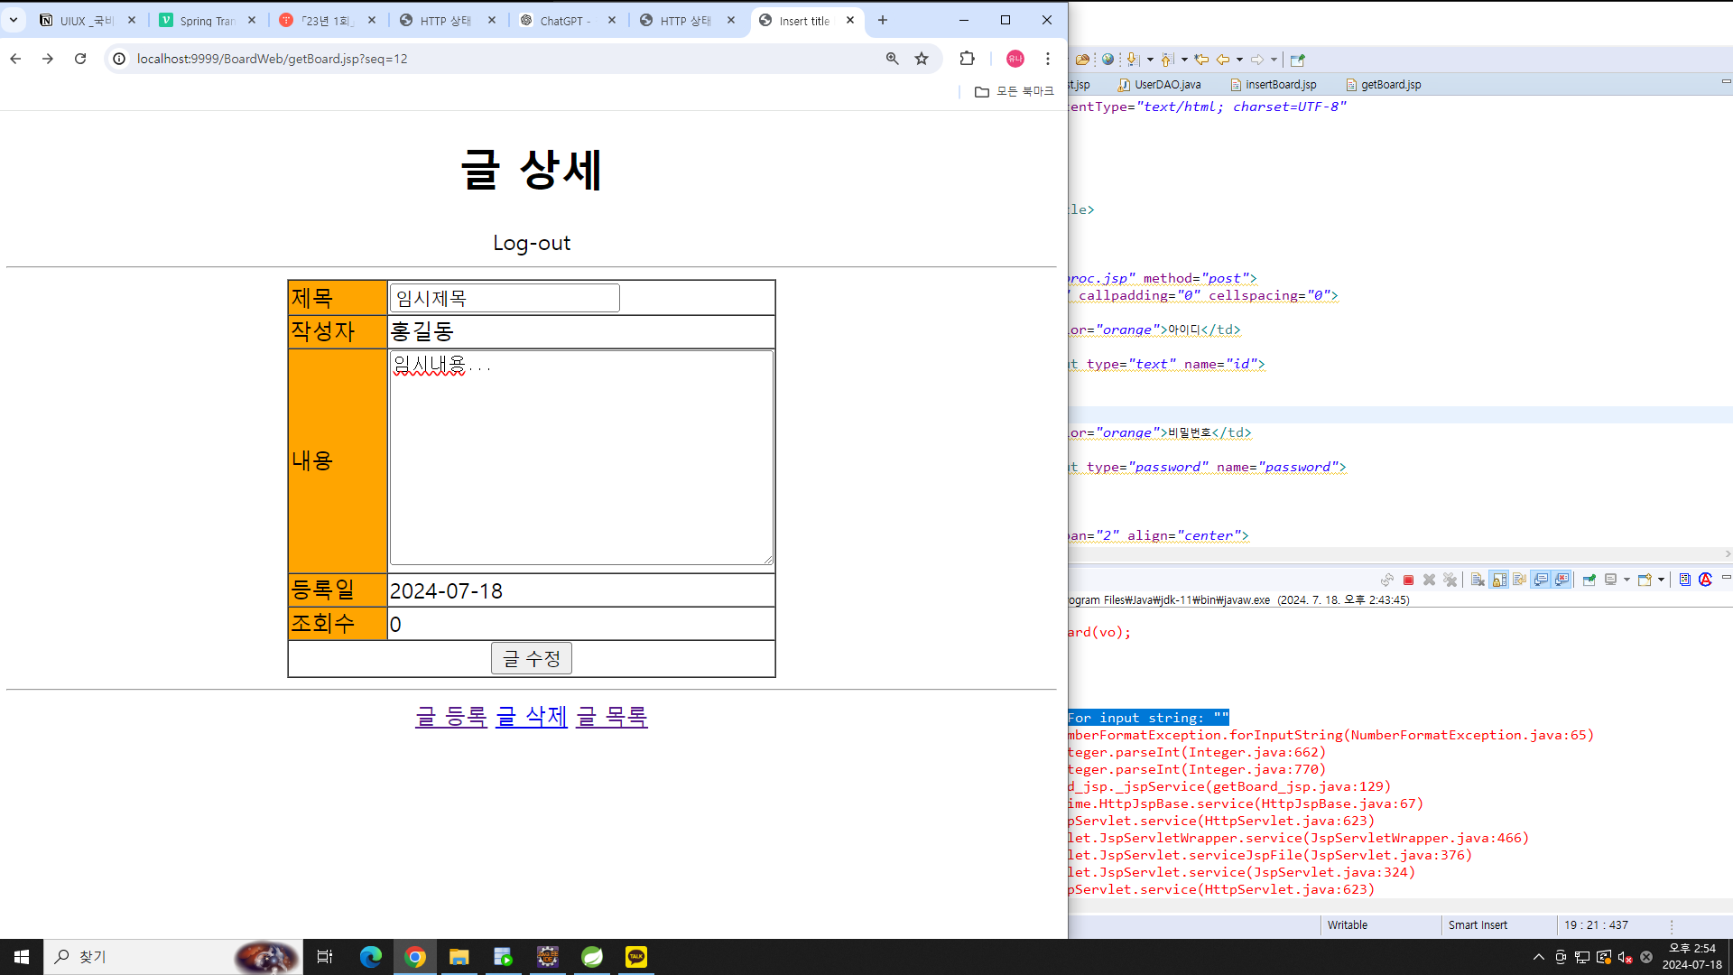The height and width of the screenshot is (975, 1733).
Task: Reload the getBoard.jsp browser page
Action: pyautogui.click(x=80, y=59)
